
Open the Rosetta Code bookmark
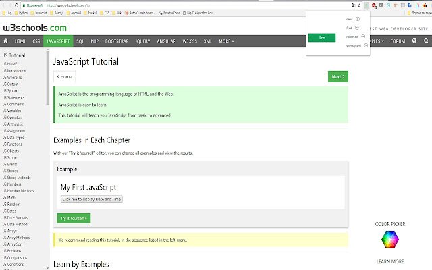[x=169, y=13]
